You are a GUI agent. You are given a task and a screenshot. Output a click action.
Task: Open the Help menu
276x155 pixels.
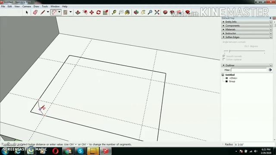tap(65, 6)
